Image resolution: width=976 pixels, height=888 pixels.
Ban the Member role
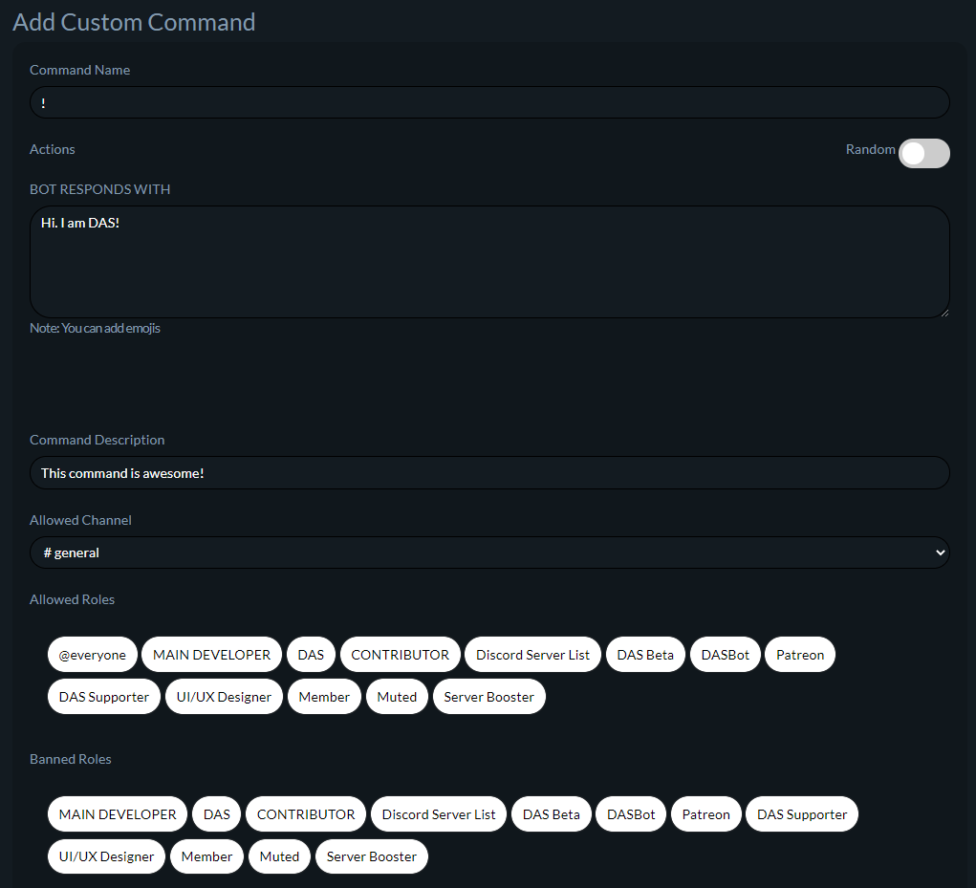[206, 856]
